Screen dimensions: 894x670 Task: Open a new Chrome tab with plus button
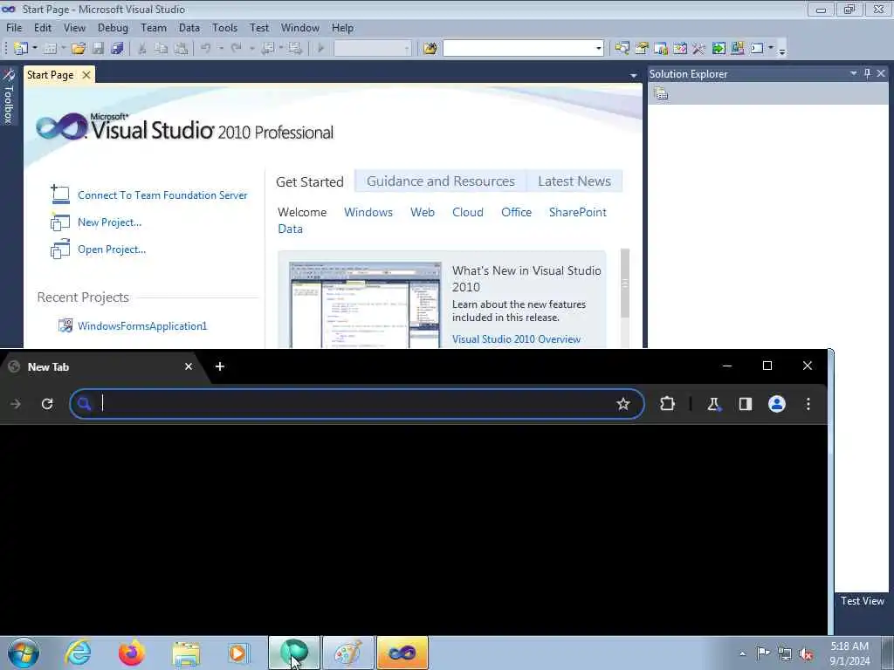[219, 366]
